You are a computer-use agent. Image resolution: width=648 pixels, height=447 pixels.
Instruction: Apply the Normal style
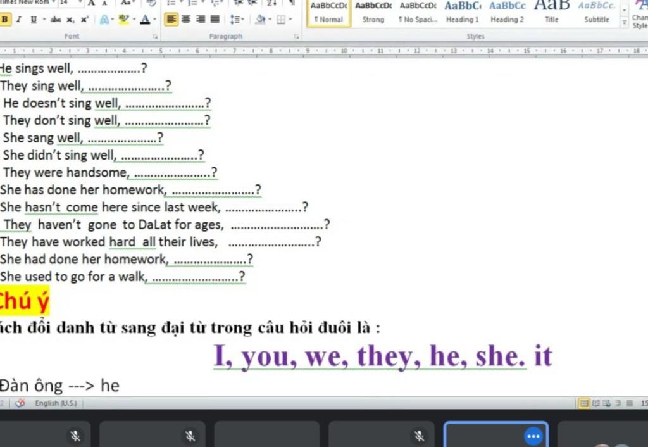point(329,13)
